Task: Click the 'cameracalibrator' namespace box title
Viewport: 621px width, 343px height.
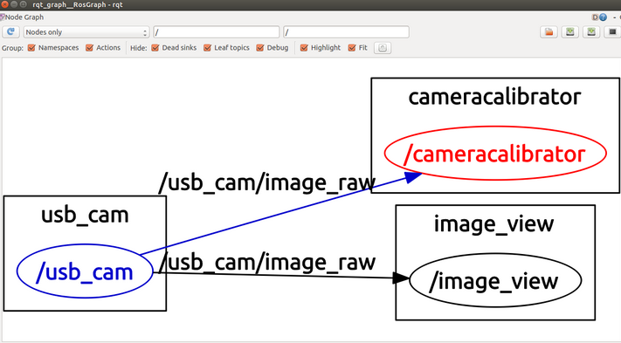Action: click(494, 97)
